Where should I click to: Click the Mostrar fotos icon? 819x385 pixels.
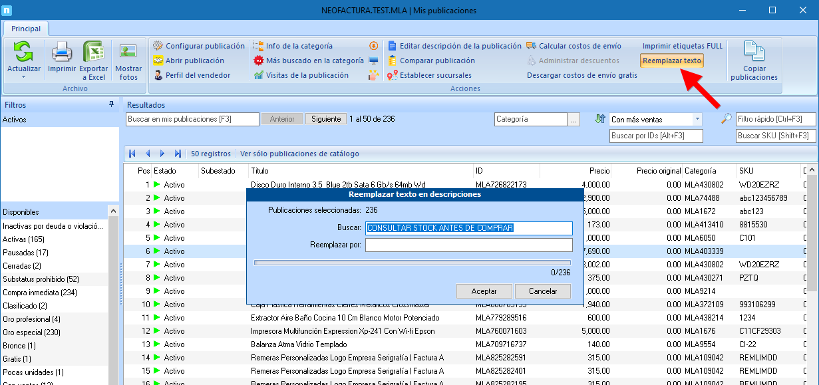tap(128, 52)
